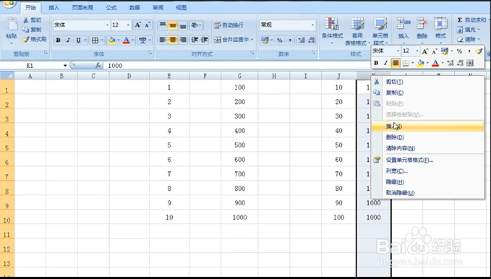This screenshot has height=279, width=491.
Task: Toggle center alignment in mini toolbar
Action: pyautogui.click(x=396, y=63)
